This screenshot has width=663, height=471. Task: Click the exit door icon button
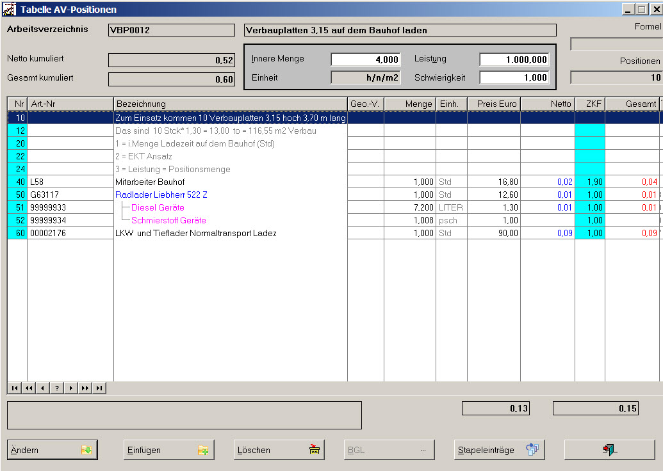[x=609, y=450]
